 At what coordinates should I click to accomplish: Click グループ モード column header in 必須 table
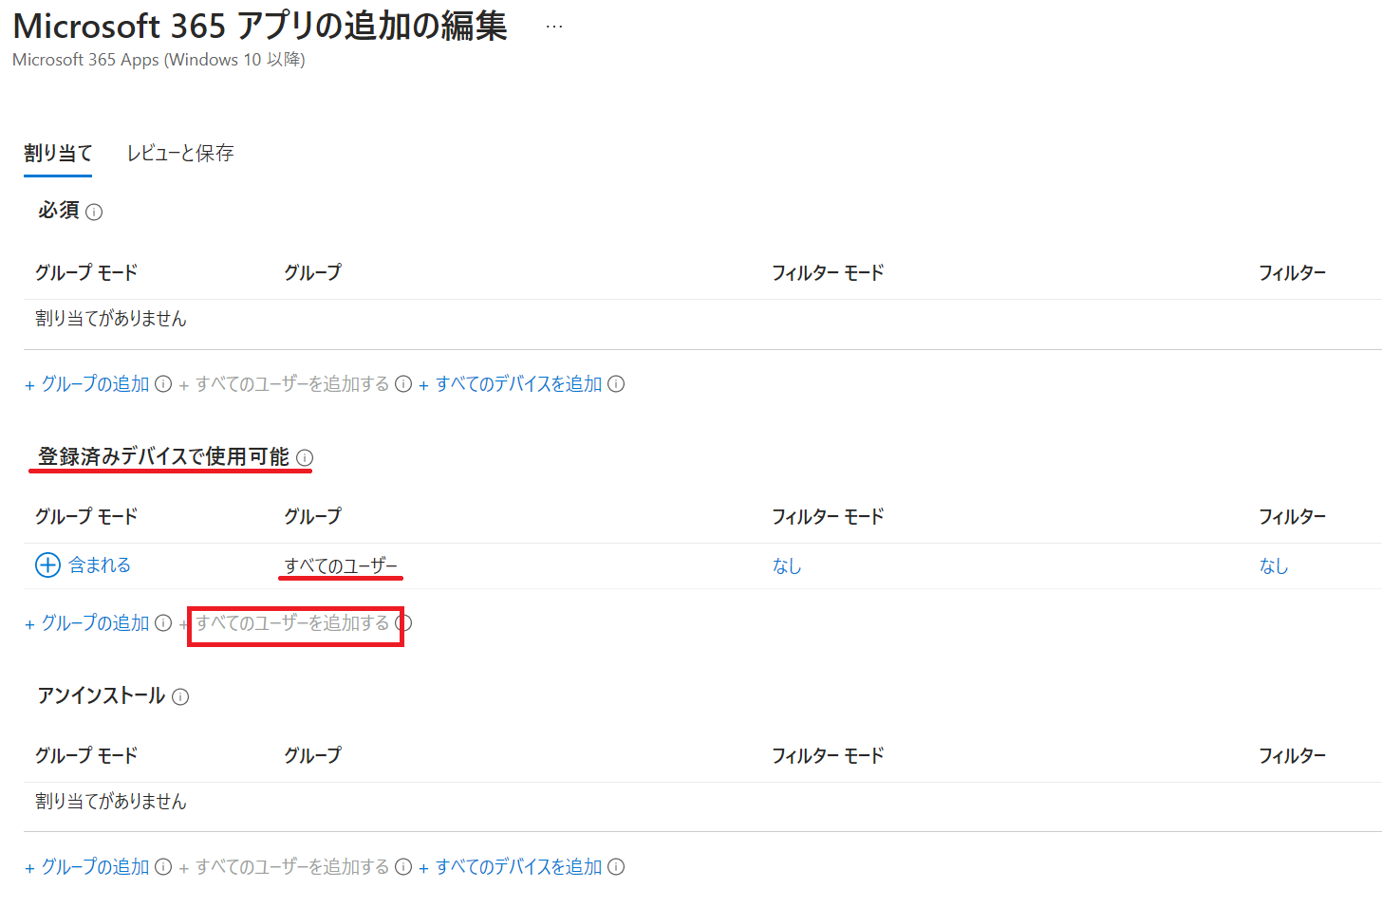(86, 273)
